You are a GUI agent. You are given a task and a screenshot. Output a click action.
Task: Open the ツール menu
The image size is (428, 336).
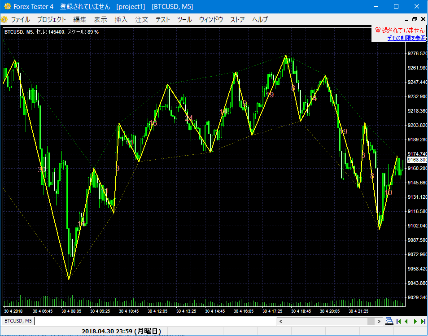pos(184,19)
